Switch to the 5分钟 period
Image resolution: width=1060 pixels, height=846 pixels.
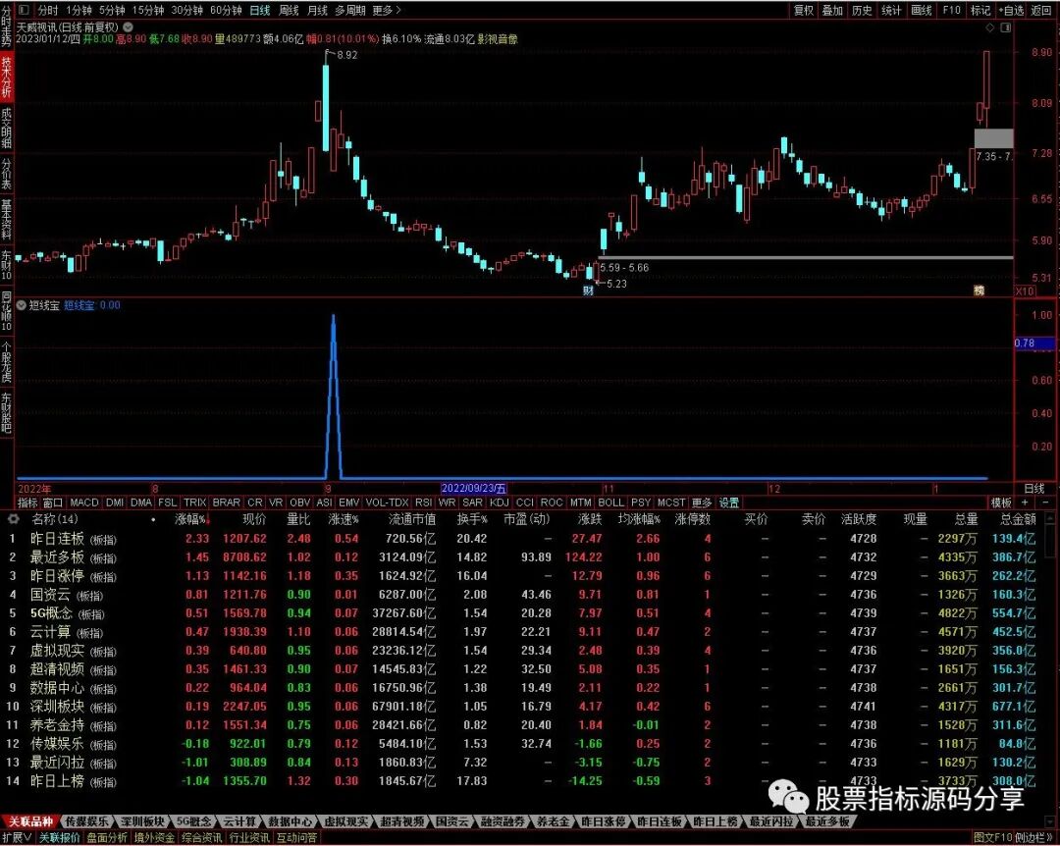point(112,10)
